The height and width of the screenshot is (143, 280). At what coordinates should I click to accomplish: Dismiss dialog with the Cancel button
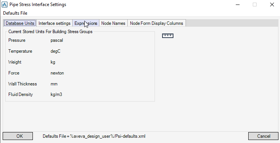click(263, 136)
